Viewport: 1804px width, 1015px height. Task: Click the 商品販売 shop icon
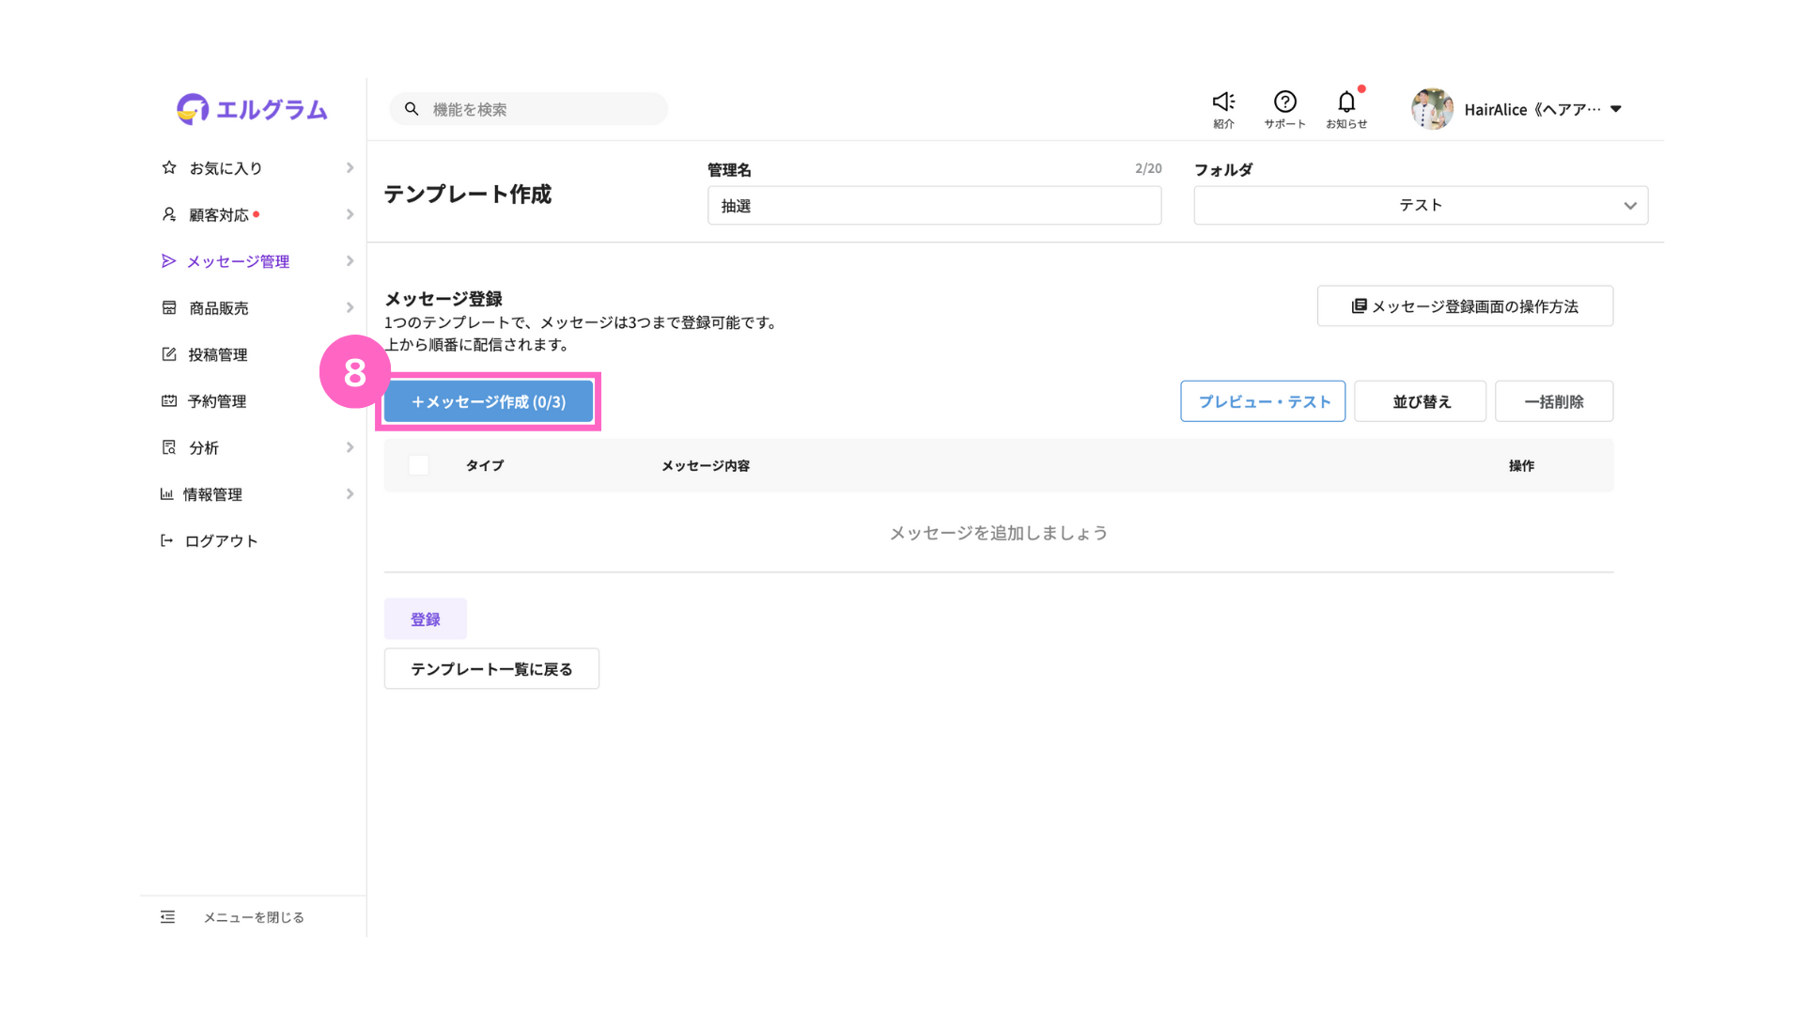[169, 307]
